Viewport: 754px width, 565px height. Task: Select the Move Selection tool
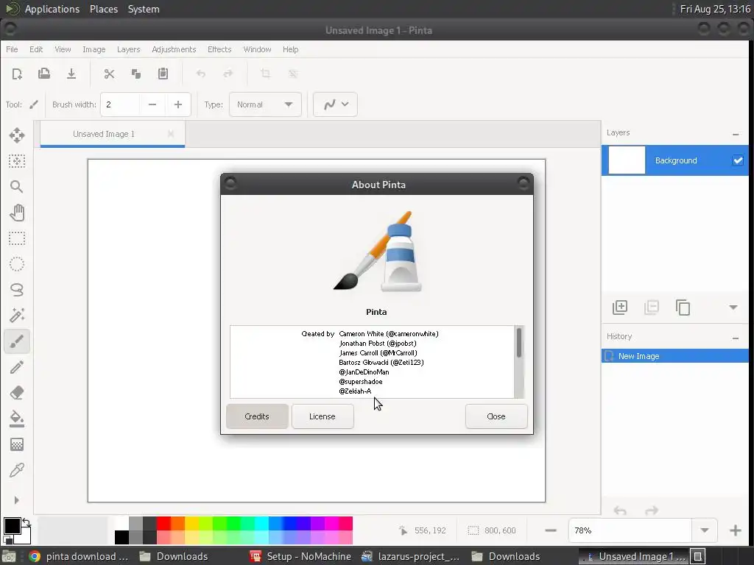[x=17, y=161]
